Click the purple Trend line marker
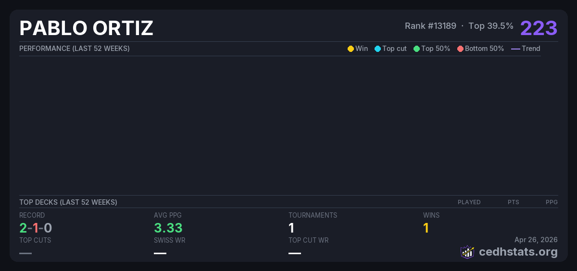 515,49
